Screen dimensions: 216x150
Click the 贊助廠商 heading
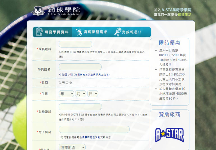pos(169,114)
